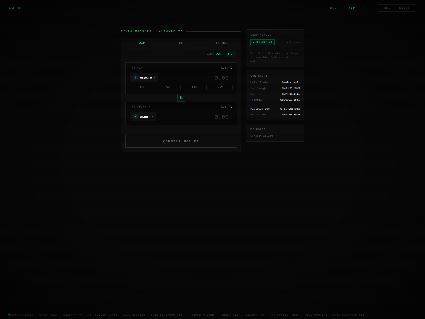Screen dimensions: 425x319
Task: Click the green status dot next to UNISWAP V4
Action: coord(254,42)
